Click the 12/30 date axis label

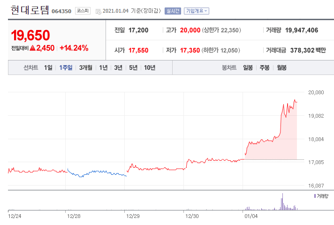point(192,216)
